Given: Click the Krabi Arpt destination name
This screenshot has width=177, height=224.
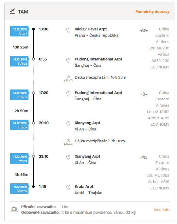Looking at the screenshot, I should point(84,187).
